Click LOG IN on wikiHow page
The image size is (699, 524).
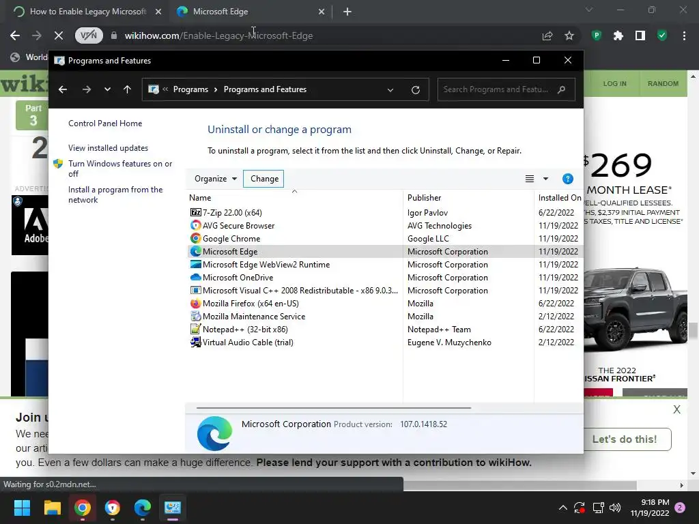point(615,84)
